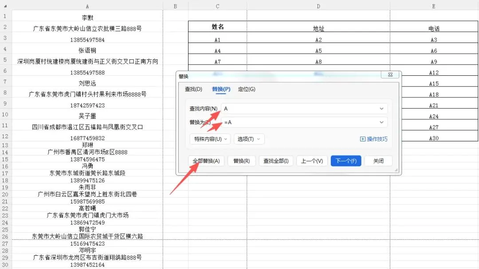Click cell with 13987452164
The height and width of the screenshot is (269, 479).
pos(87,265)
